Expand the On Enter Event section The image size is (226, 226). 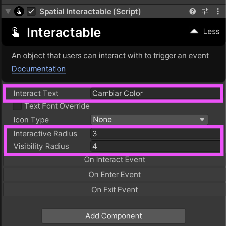tap(115, 175)
